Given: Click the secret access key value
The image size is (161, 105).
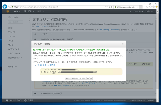Looking at the screenshot, I should [x=77, y=72].
